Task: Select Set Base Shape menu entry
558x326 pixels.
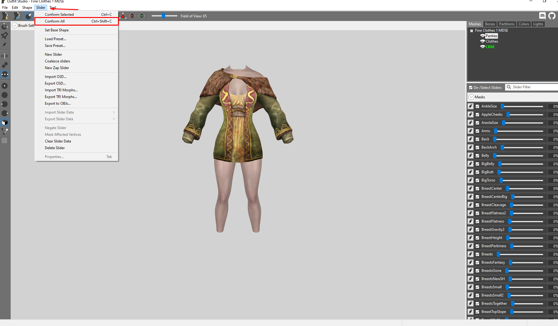Action: click(76, 30)
